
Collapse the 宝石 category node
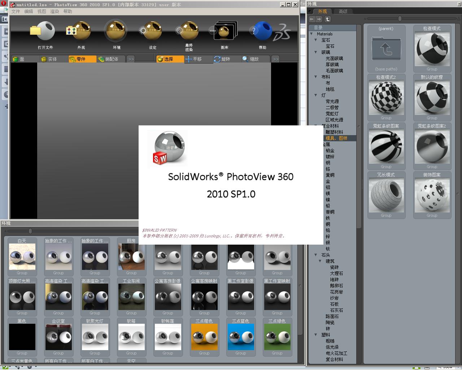coord(316,40)
